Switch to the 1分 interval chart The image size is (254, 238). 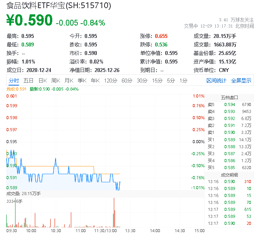pos(183,80)
